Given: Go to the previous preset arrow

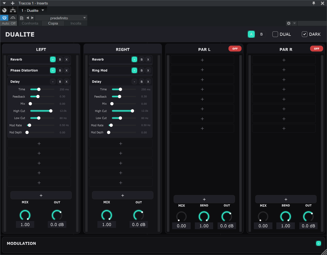Looking at the screenshot, I should coord(27,18).
